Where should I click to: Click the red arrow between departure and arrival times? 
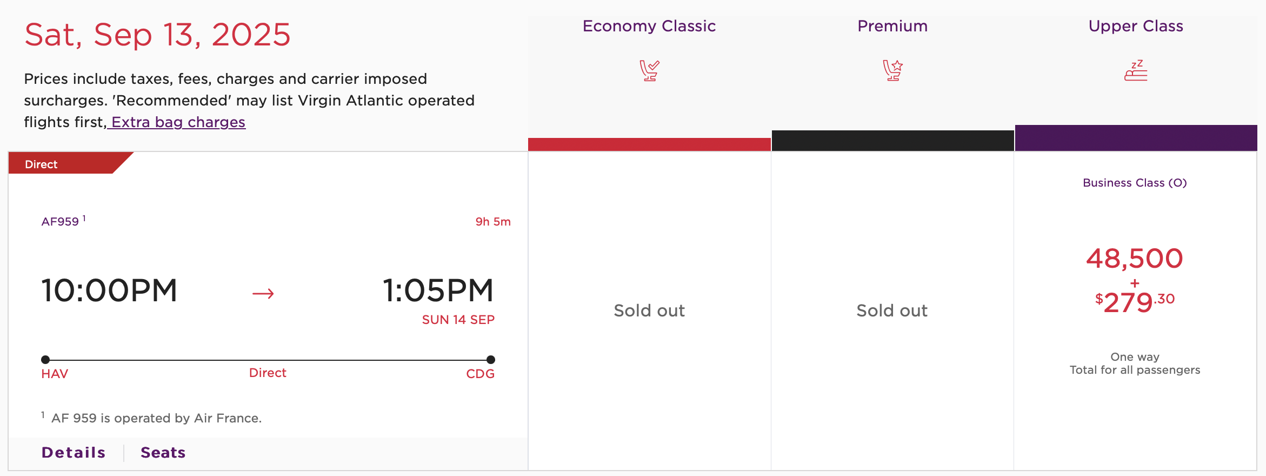click(x=263, y=294)
